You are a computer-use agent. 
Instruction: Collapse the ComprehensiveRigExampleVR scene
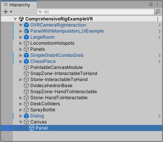pos(16,19)
